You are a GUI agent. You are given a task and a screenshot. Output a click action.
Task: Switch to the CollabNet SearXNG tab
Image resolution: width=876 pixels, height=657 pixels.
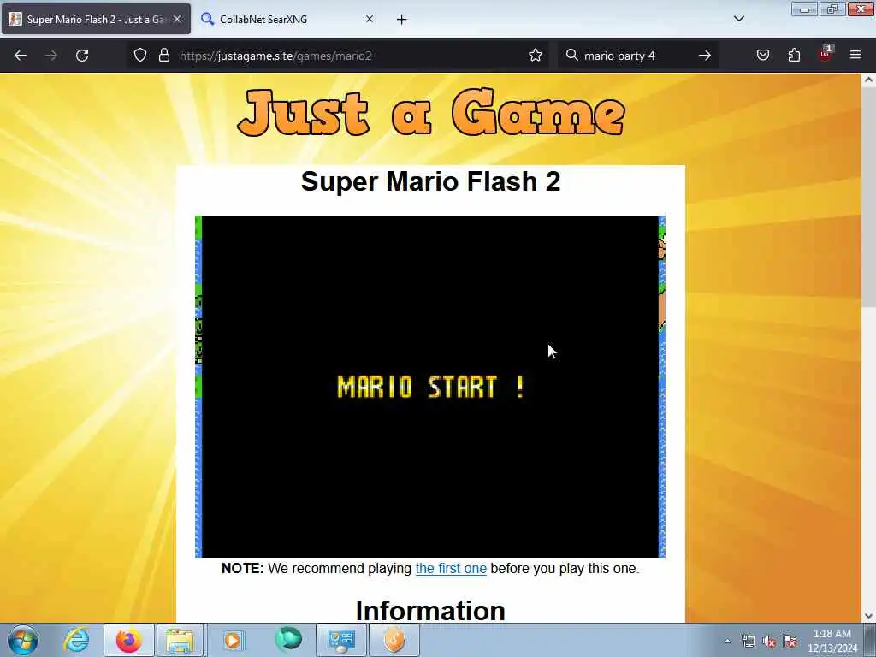click(x=287, y=19)
